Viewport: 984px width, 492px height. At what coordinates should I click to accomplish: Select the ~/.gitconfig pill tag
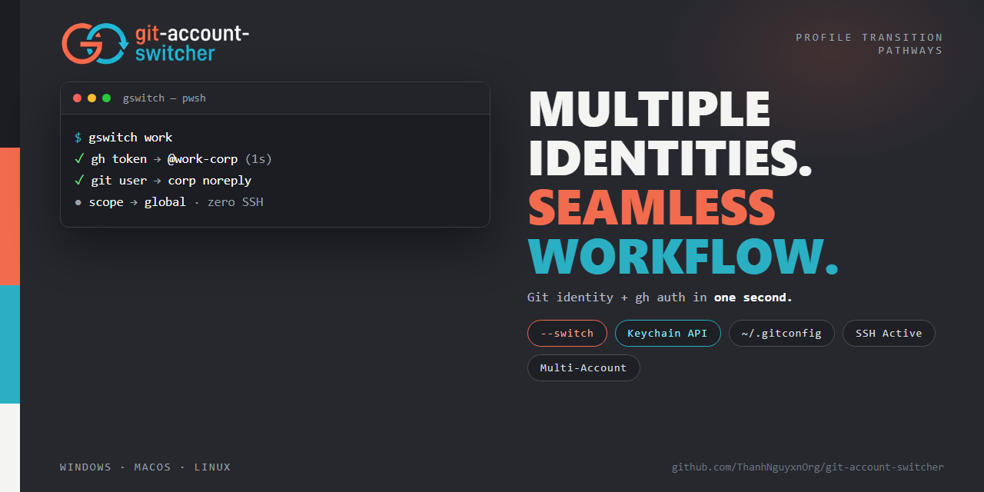tap(781, 333)
